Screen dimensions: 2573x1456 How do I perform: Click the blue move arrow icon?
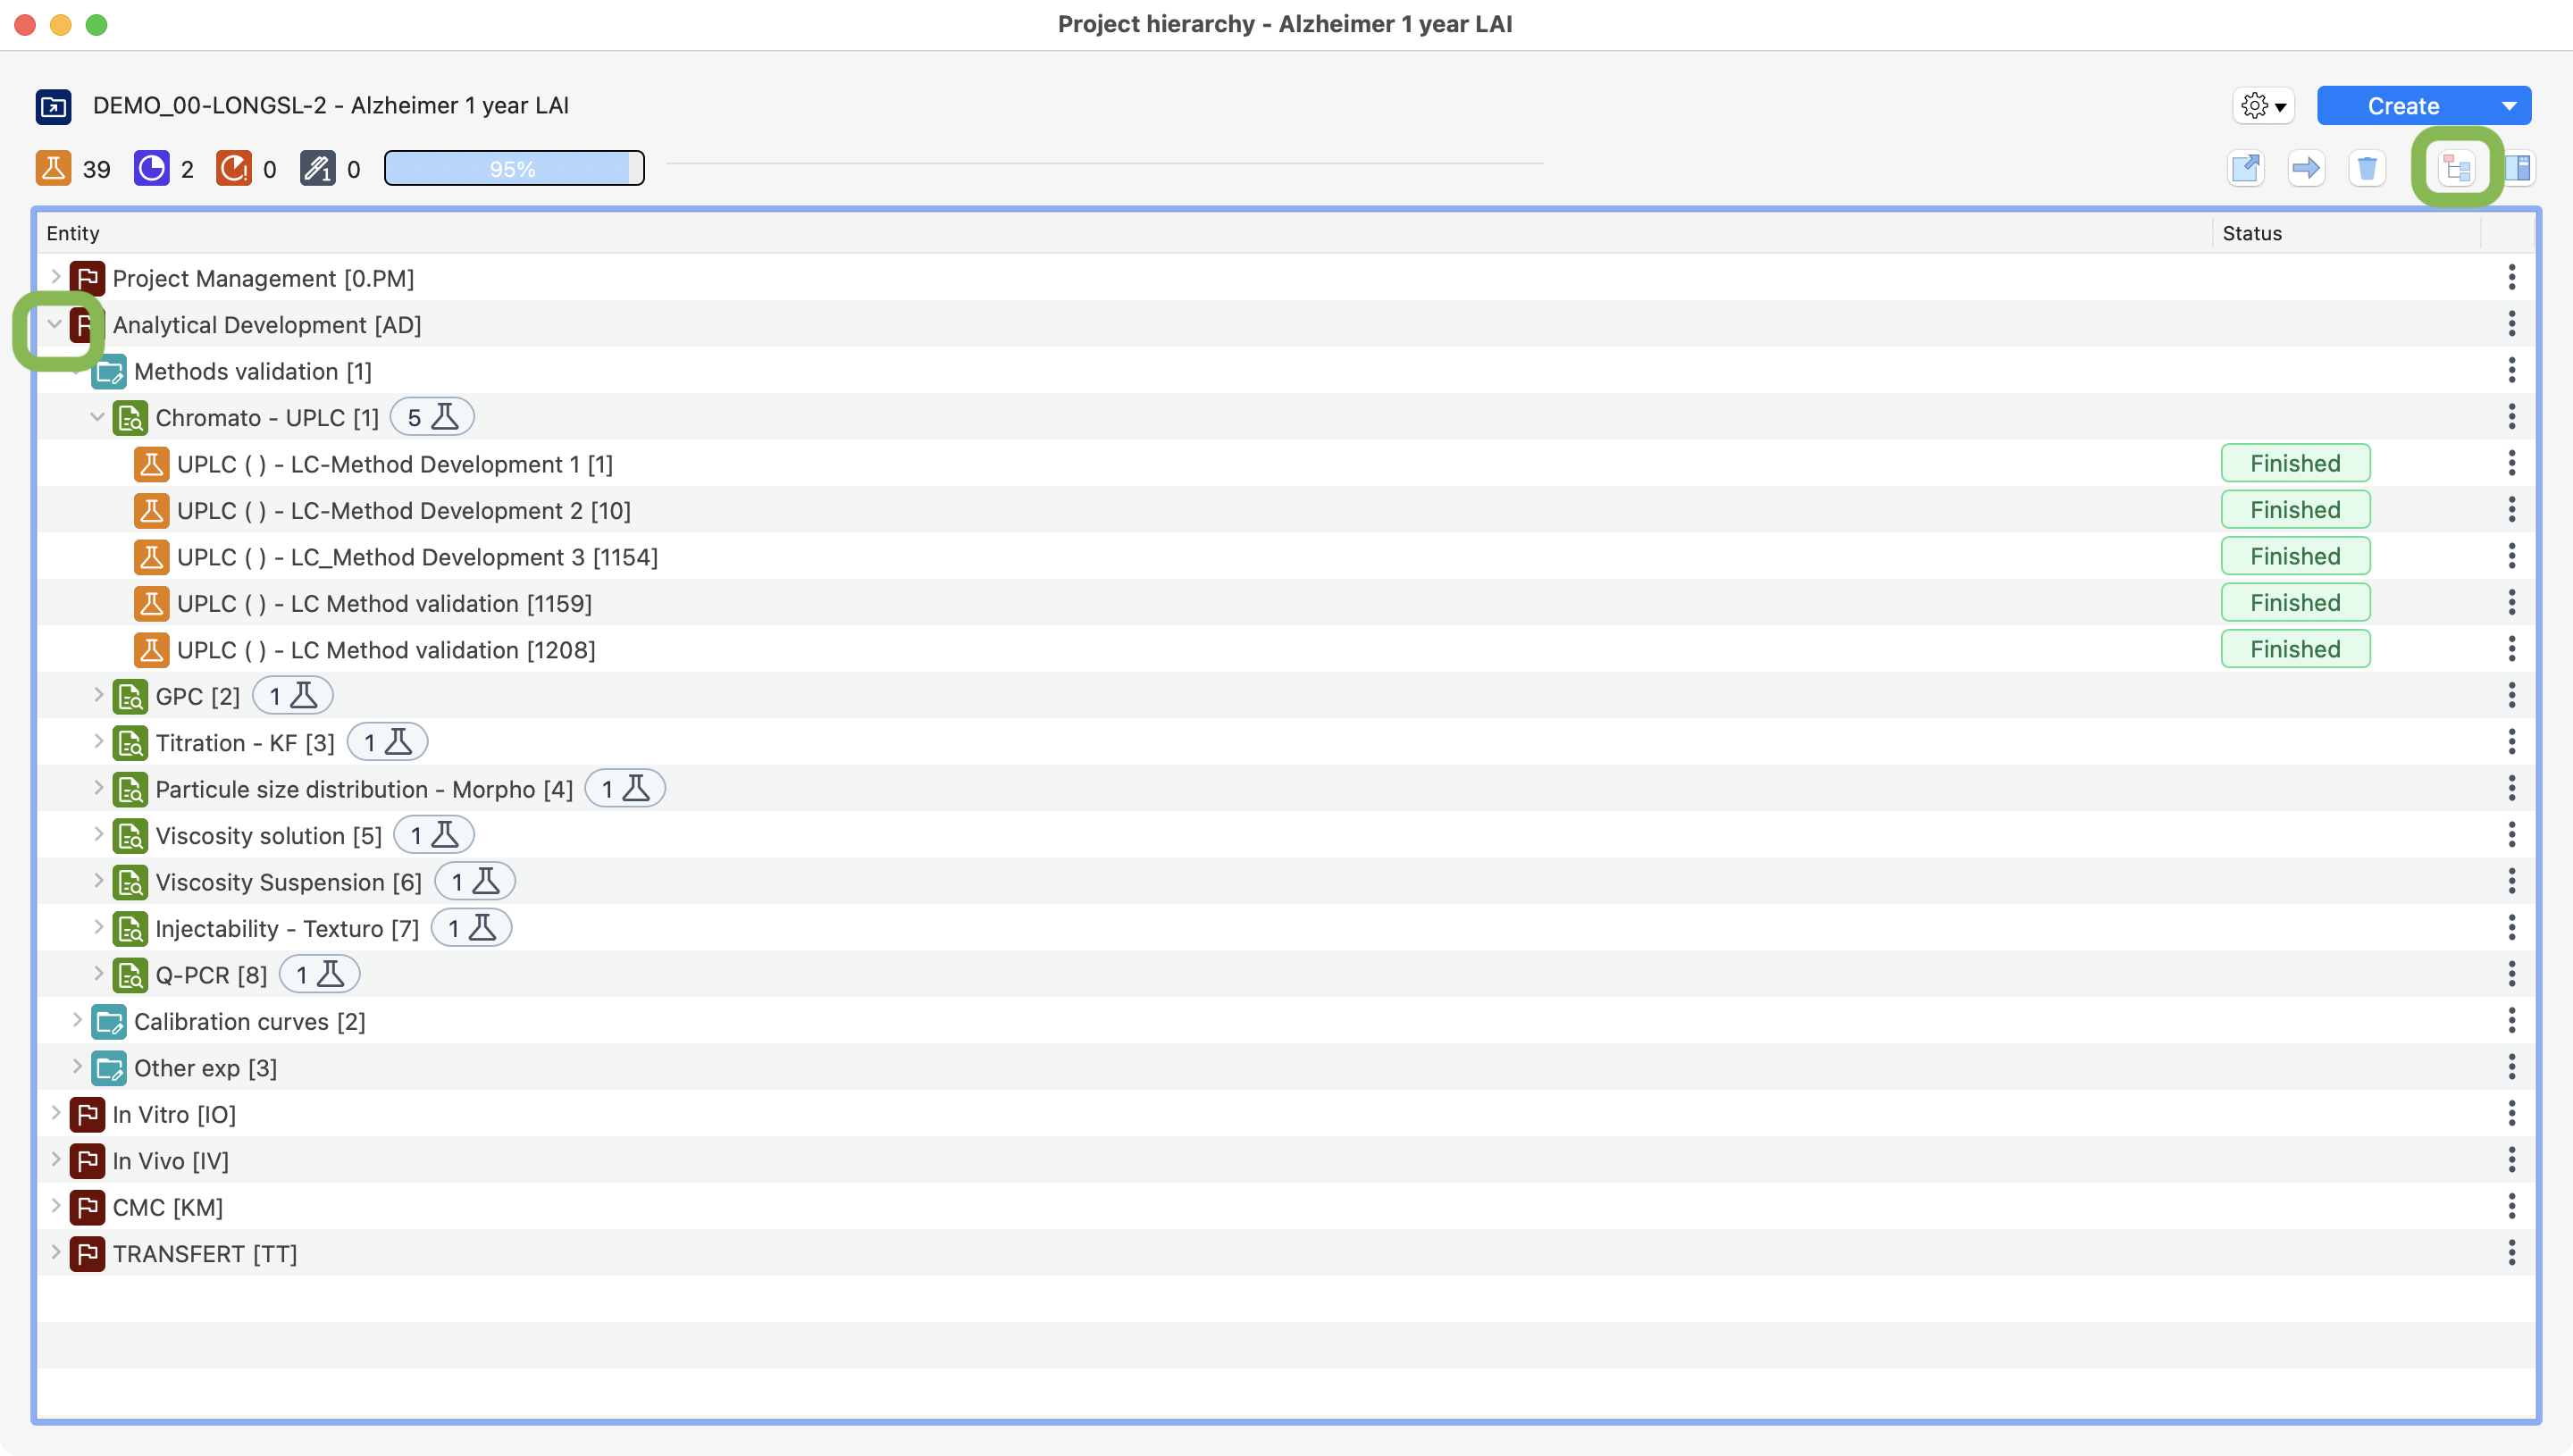click(2306, 168)
